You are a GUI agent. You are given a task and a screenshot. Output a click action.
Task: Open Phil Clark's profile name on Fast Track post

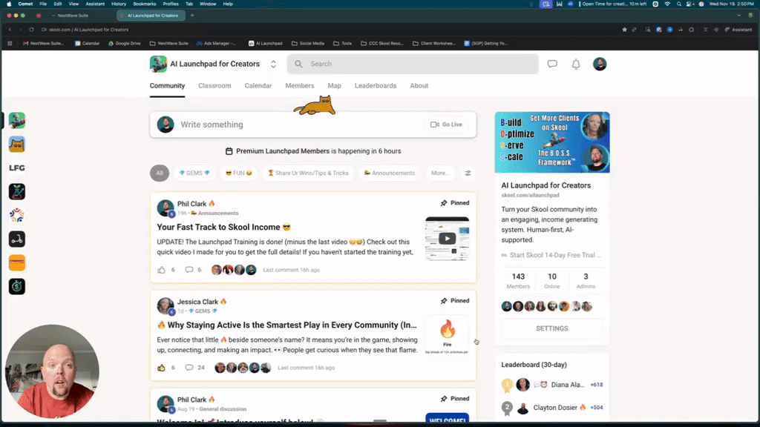coord(192,204)
